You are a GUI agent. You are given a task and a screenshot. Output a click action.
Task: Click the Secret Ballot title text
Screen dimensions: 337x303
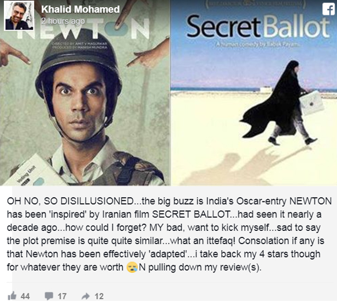pyautogui.click(x=258, y=27)
